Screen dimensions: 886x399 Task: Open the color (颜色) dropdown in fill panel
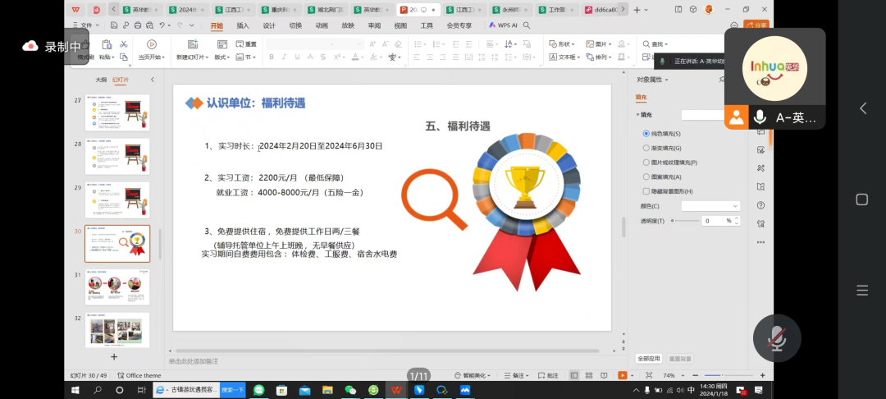(710, 206)
